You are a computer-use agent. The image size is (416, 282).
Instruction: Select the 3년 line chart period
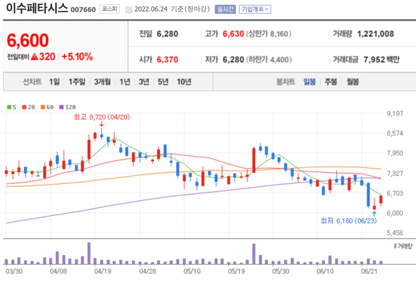(143, 82)
